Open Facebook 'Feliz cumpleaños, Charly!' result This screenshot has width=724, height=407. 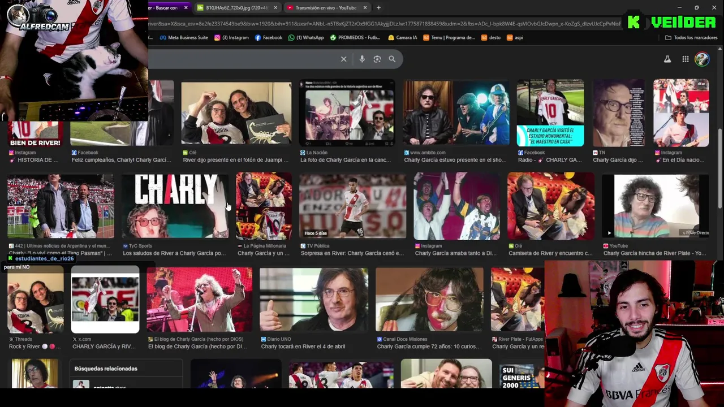coord(120,160)
